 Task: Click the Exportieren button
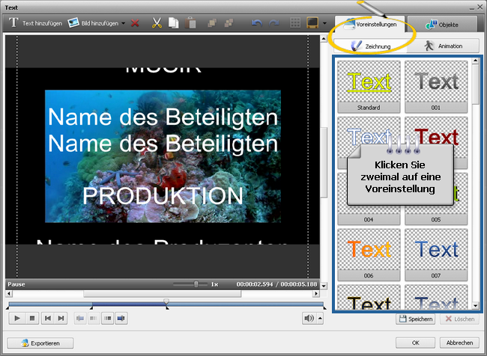(x=40, y=343)
